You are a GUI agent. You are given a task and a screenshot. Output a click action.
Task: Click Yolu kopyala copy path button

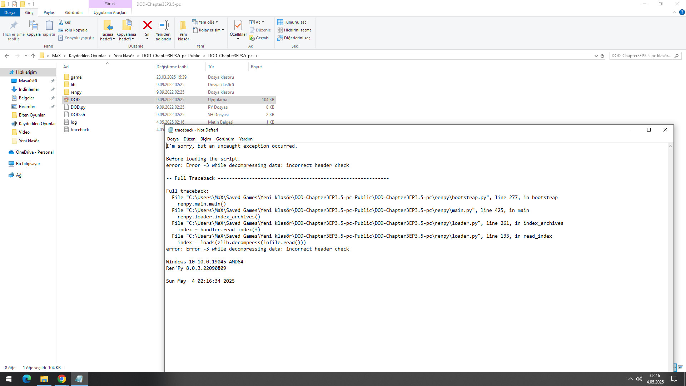click(73, 30)
